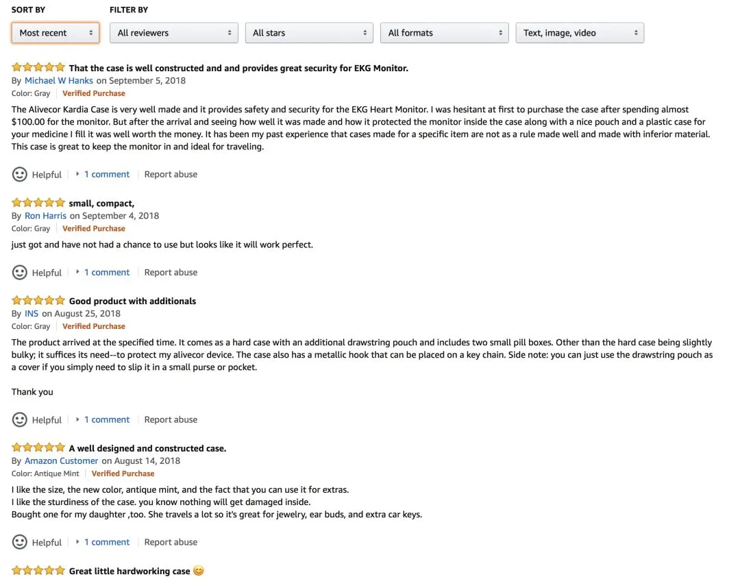Open the 'All reviewers' filter dropdown
Image resolution: width=740 pixels, height=579 pixels.
pyautogui.click(x=173, y=33)
